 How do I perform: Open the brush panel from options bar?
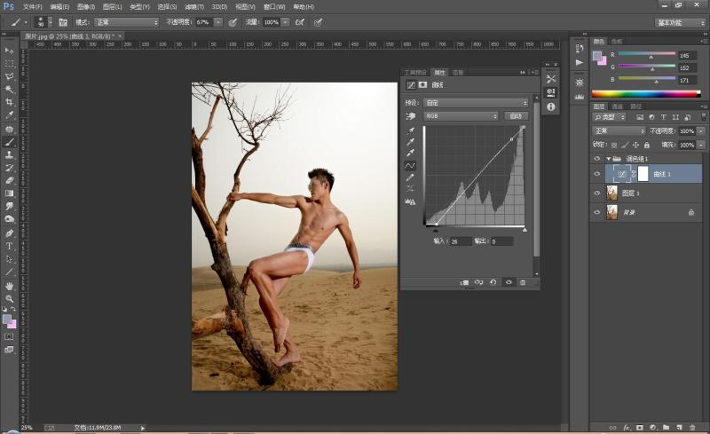tap(63, 22)
